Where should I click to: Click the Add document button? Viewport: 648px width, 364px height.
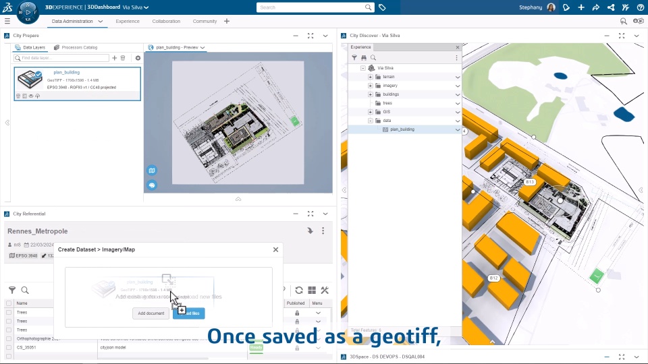(x=151, y=313)
